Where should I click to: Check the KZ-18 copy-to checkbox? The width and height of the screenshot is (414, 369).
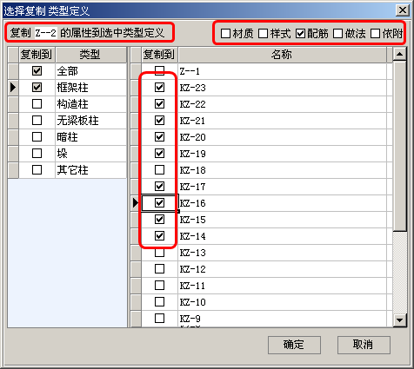159,170
